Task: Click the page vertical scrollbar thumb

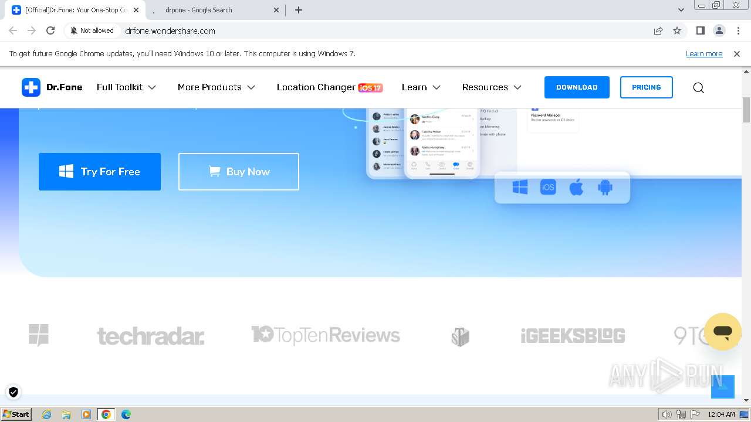Action: (746, 109)
